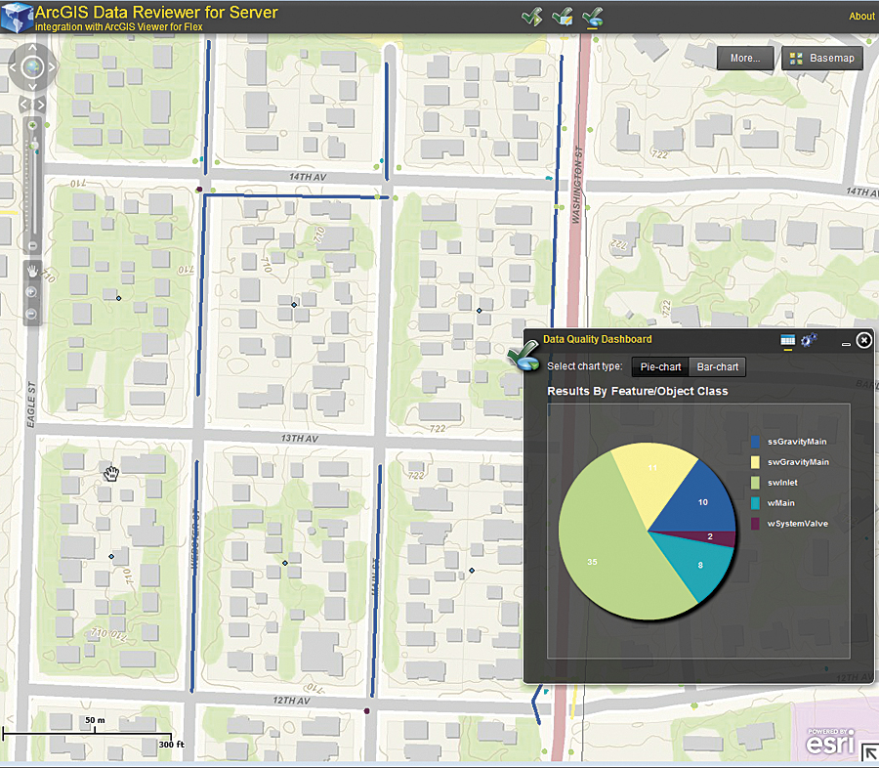Viewport: 879px width, 768px height.
Task: Click the zoom in plus icon below the hand tool
Action: coord(32,293)
